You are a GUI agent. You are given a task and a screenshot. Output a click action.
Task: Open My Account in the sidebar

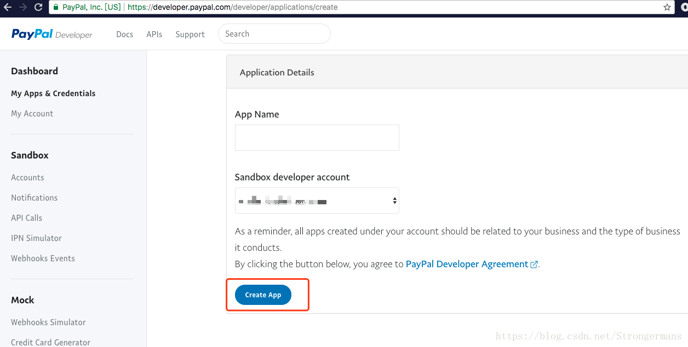[x=32, y=114]
